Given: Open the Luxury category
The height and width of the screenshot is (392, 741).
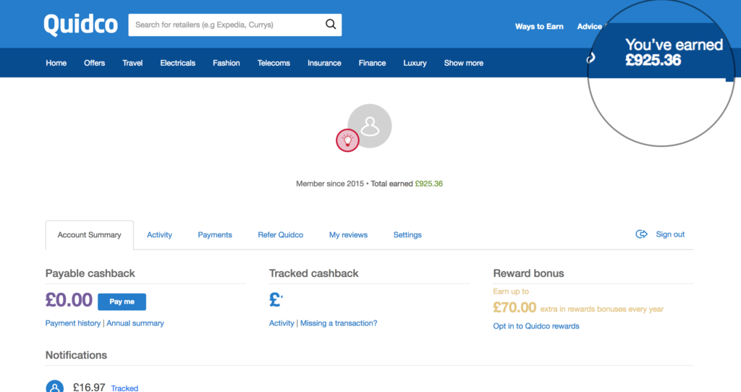Looking at the screenshot, I should pyautogui.click(x=415, y=63).
